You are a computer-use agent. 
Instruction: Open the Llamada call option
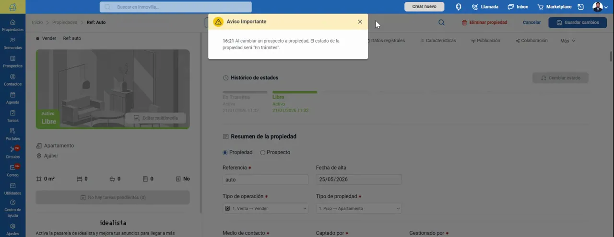point(485,7)
